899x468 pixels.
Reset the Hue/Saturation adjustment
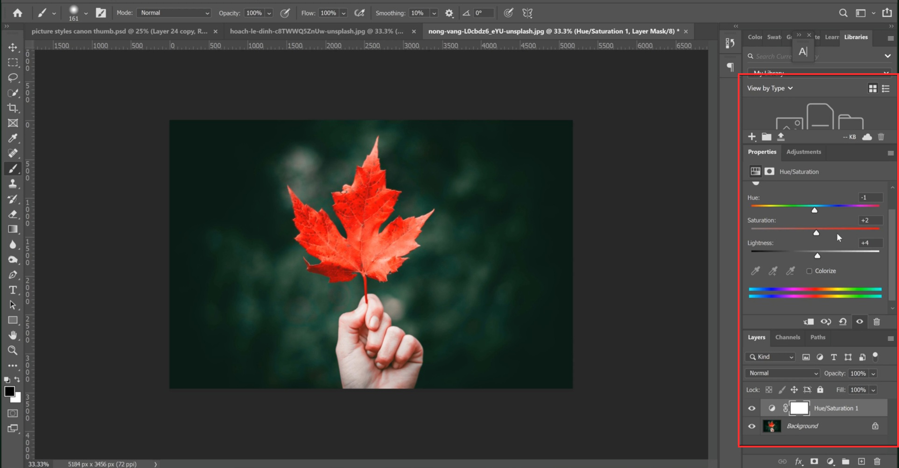(x=843, y=321)
